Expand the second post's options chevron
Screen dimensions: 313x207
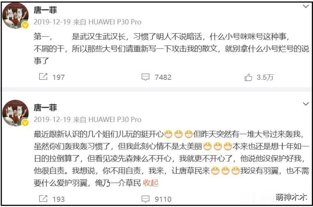[x=306, y=104]
